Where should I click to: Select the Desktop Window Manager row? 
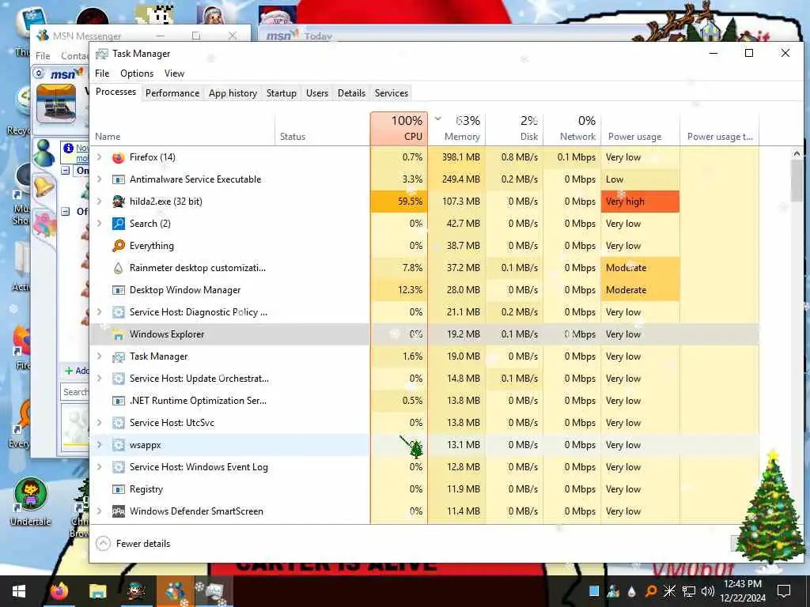point(424,290)
